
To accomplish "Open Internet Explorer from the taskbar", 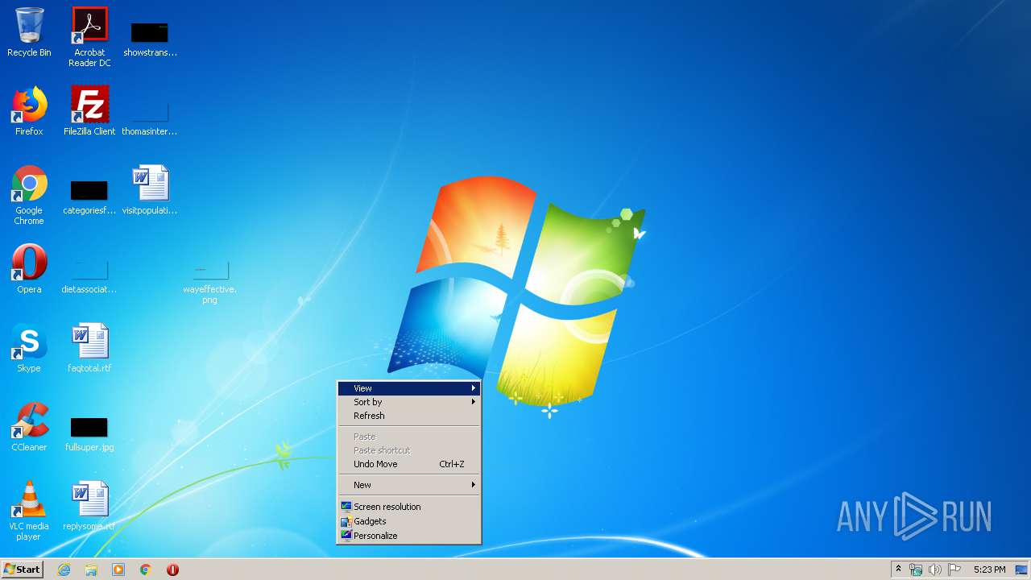I will [64, 570].
